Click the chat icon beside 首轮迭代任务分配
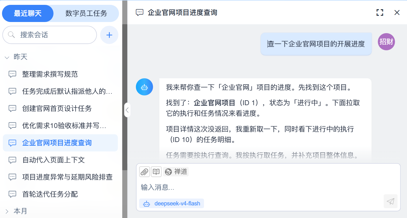The width and height of the screenshot is (407, 218). coord(12,194)
